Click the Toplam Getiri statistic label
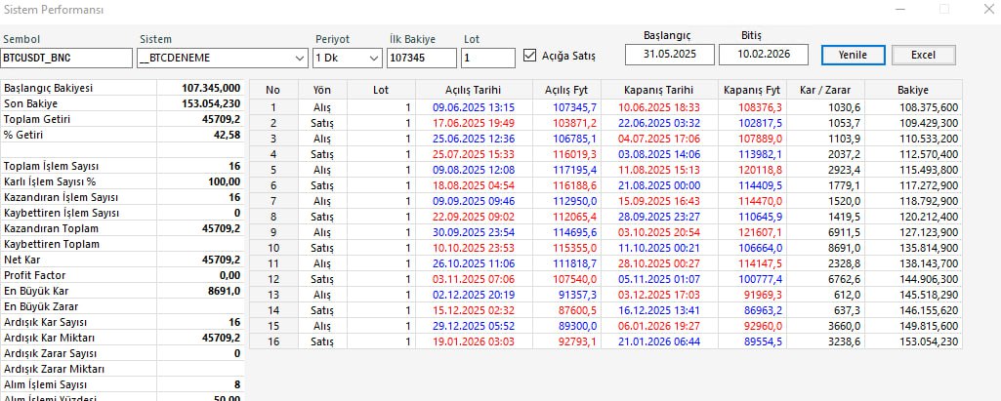 tap(36, 119)
